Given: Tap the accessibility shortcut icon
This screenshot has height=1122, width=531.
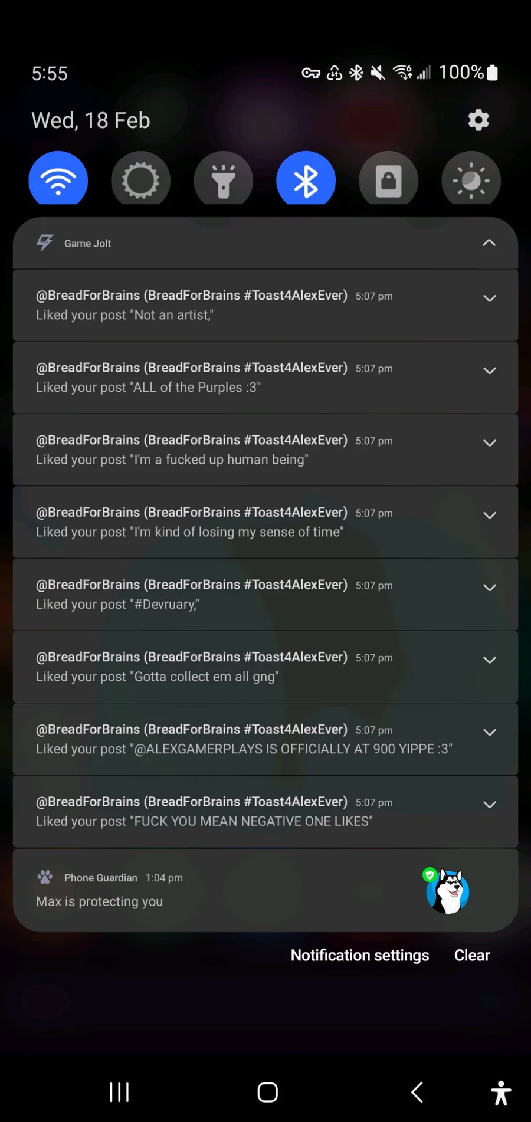Looking at the screenshot, I should click(x=501, y=1093).
